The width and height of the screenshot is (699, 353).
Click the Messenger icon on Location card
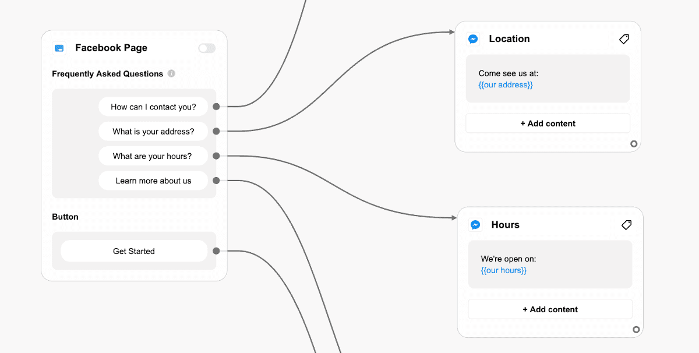click(x=474, y=39)
